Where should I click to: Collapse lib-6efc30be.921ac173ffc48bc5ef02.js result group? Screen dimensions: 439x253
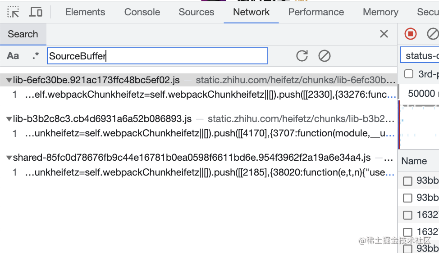(x=9, y=81)
